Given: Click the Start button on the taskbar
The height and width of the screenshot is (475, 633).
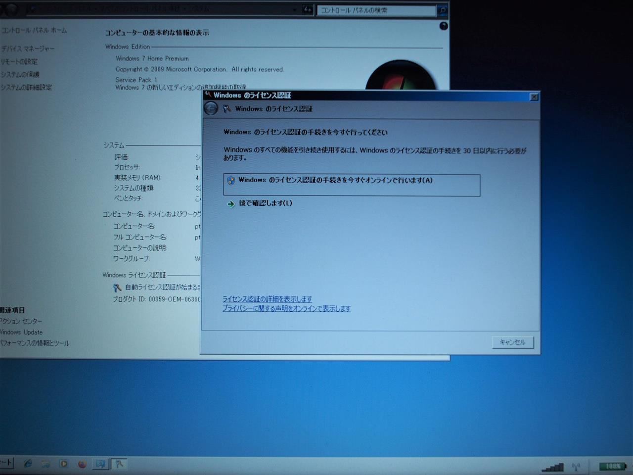Looking at the screenshot, I should 6,463.
